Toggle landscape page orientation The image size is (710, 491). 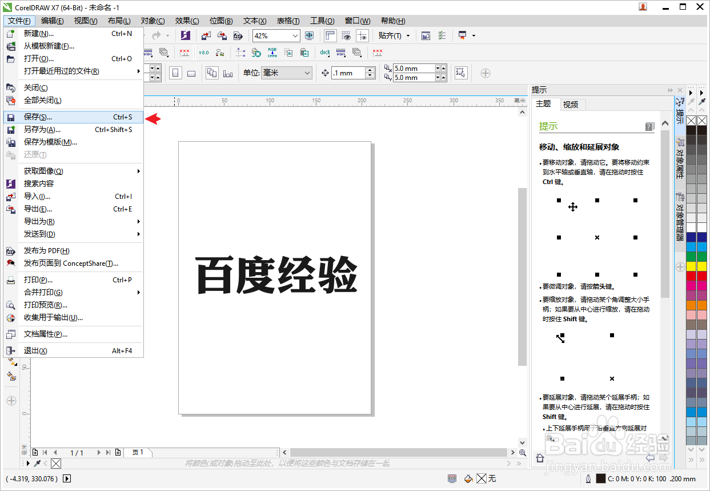point(192,73)
